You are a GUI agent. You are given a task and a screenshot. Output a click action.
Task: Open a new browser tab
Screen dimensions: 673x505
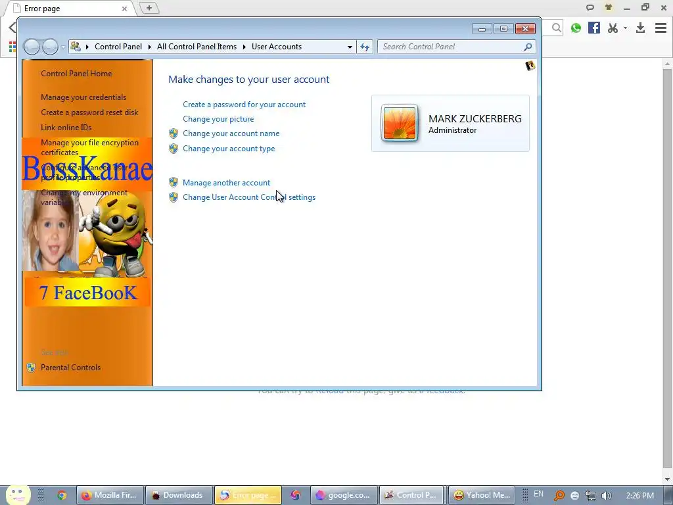point(149,8)
